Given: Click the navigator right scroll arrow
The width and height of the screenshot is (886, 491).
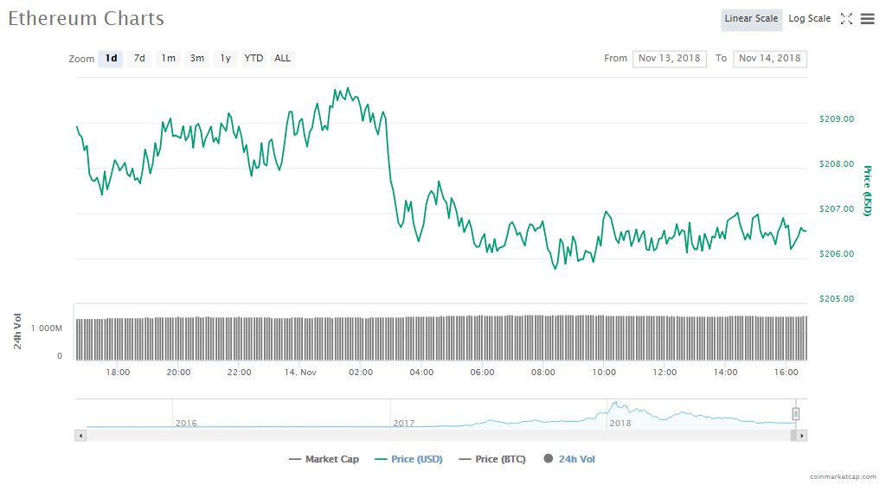Looking at the screenshot, I should (x=802, y=436).
